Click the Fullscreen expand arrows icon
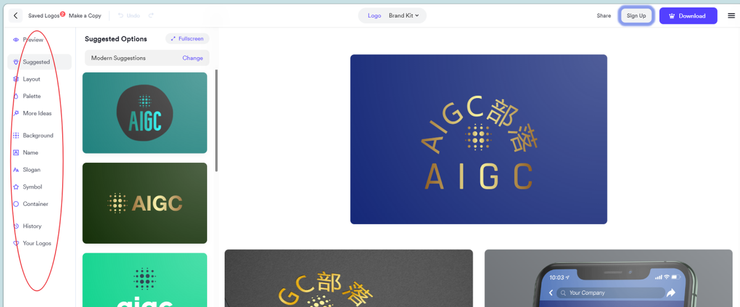This screenshot has height=307, width=740. click(173, 39)
